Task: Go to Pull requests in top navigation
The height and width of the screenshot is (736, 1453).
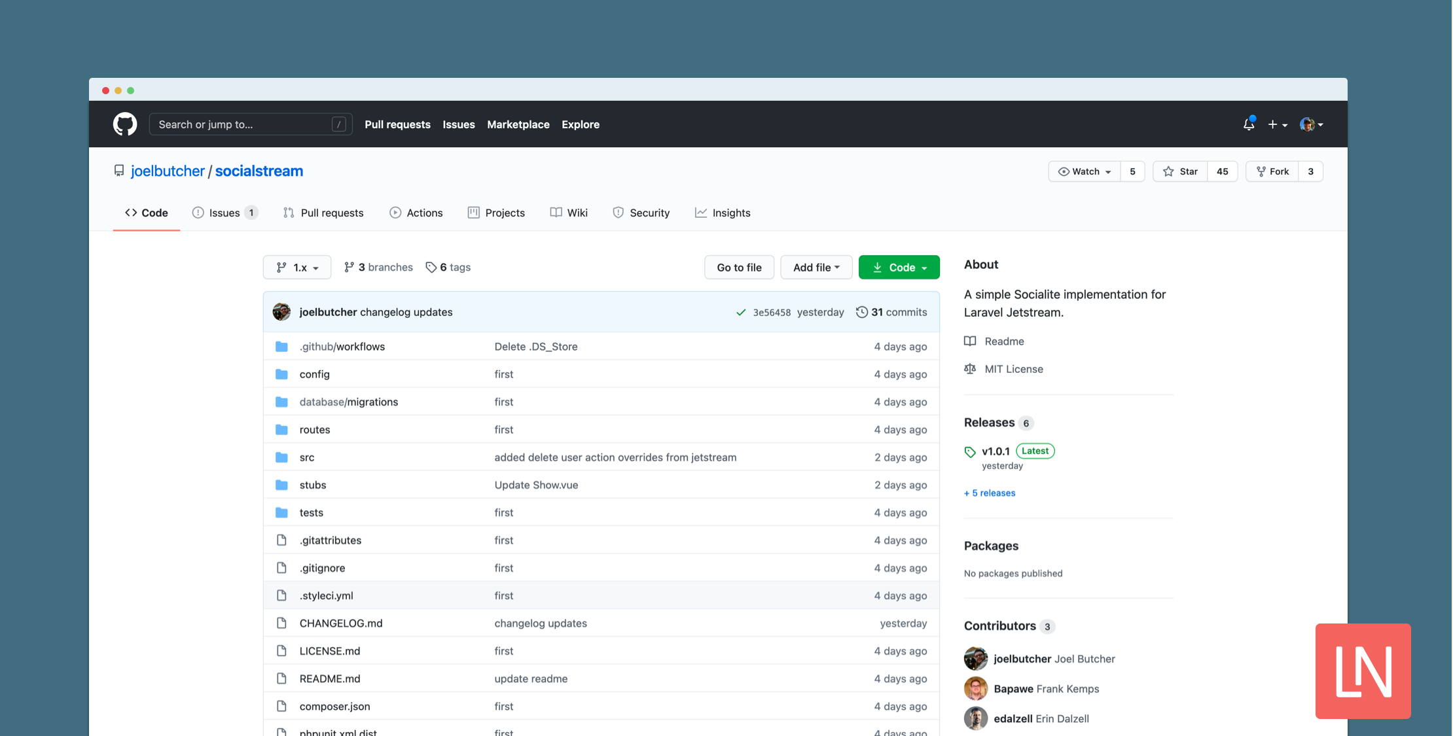Action: [397, 124]
